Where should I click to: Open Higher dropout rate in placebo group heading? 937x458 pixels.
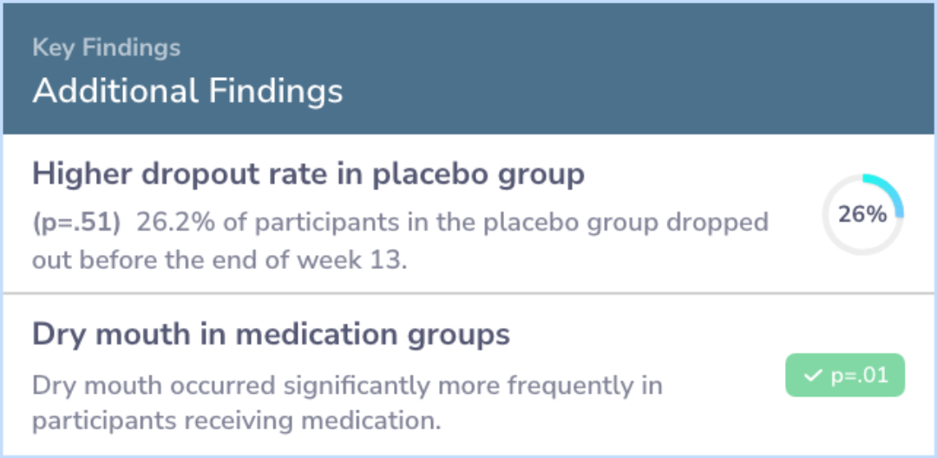(308, 175)
